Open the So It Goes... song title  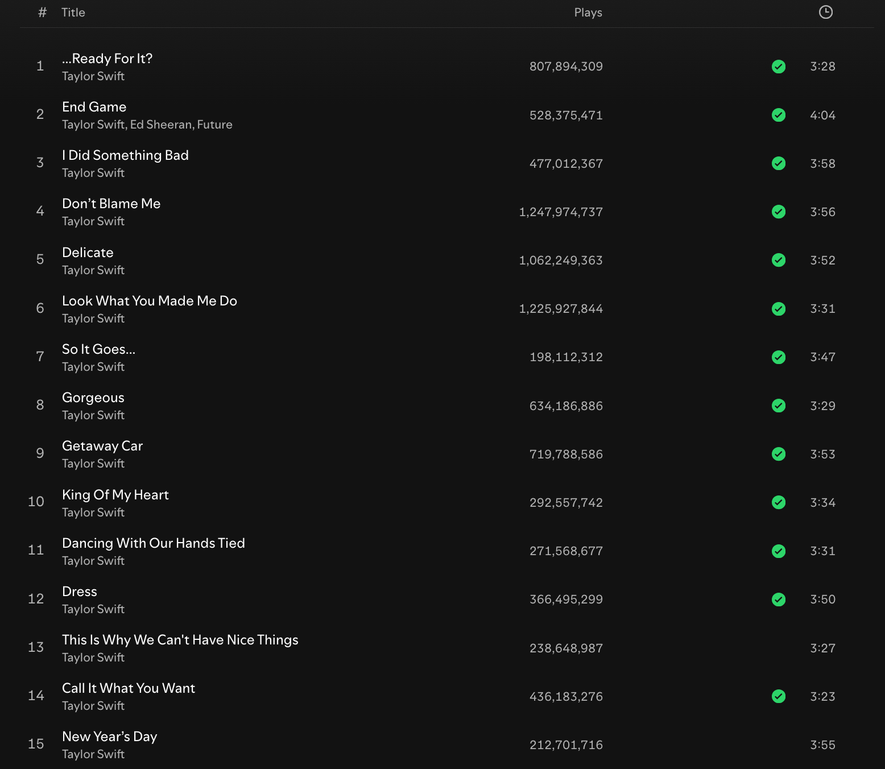[x=98, y=349]
